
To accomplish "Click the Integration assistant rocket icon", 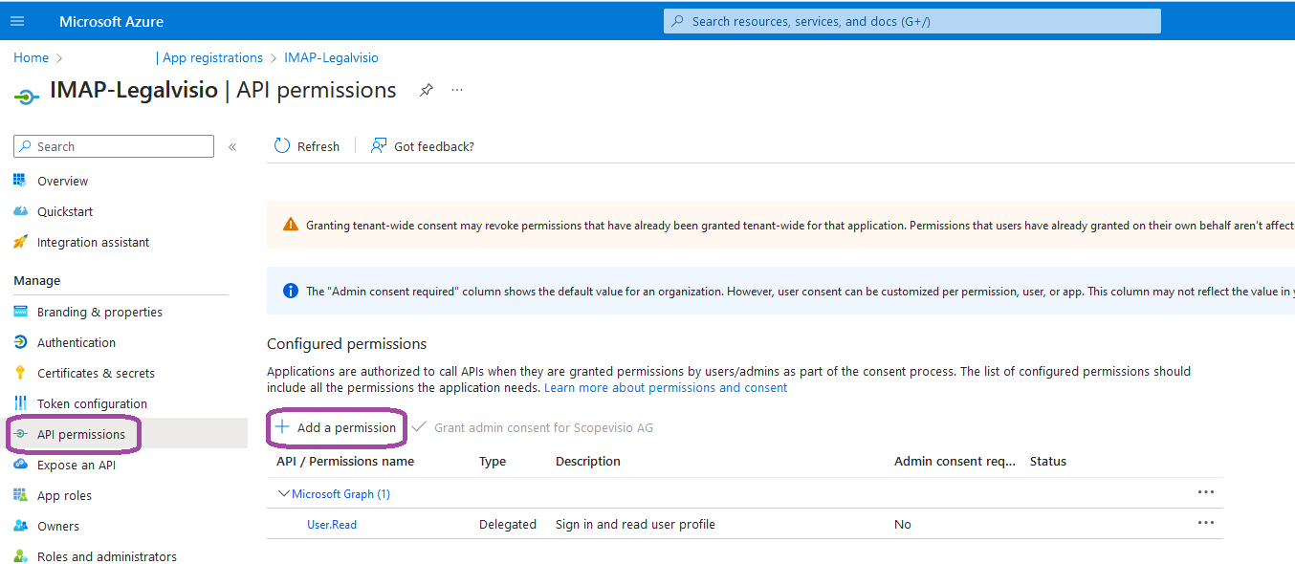I will pos(20,242).
